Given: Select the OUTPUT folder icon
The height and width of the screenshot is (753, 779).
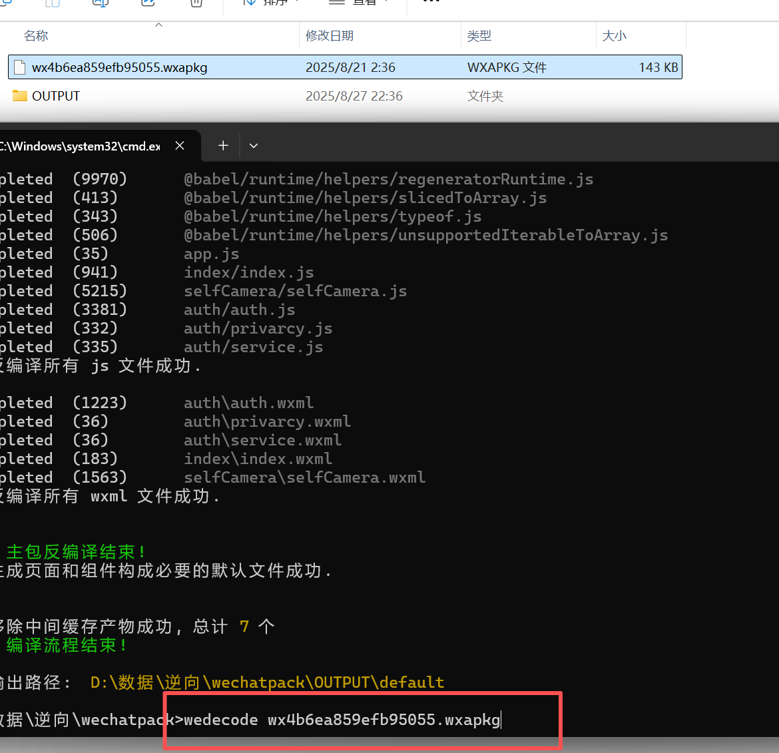Looking at the screenshot, I should (x=19, y=96).
